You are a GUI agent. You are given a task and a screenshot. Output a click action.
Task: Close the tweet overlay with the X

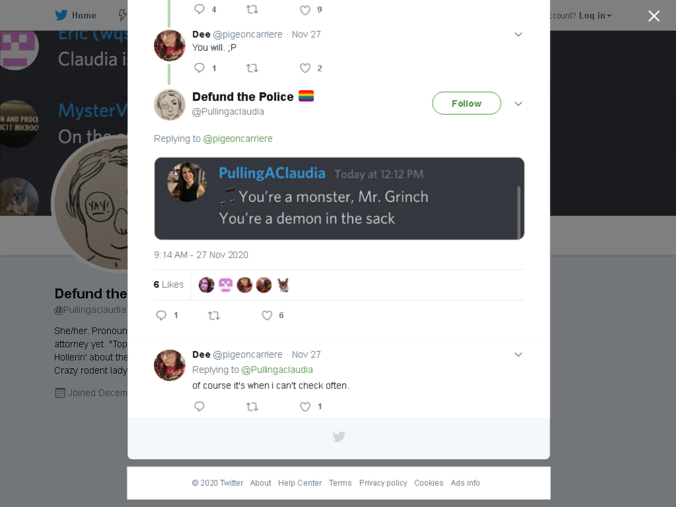pyautogui.click(x=654, y=16)
